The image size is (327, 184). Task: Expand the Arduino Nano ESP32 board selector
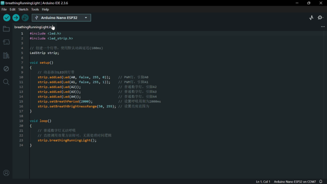[61, 18]
